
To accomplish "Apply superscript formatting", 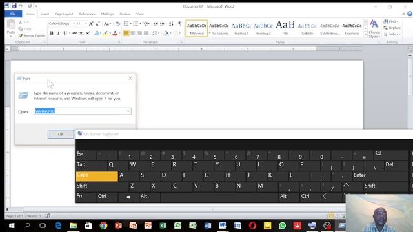I will (x=88, y=33).
